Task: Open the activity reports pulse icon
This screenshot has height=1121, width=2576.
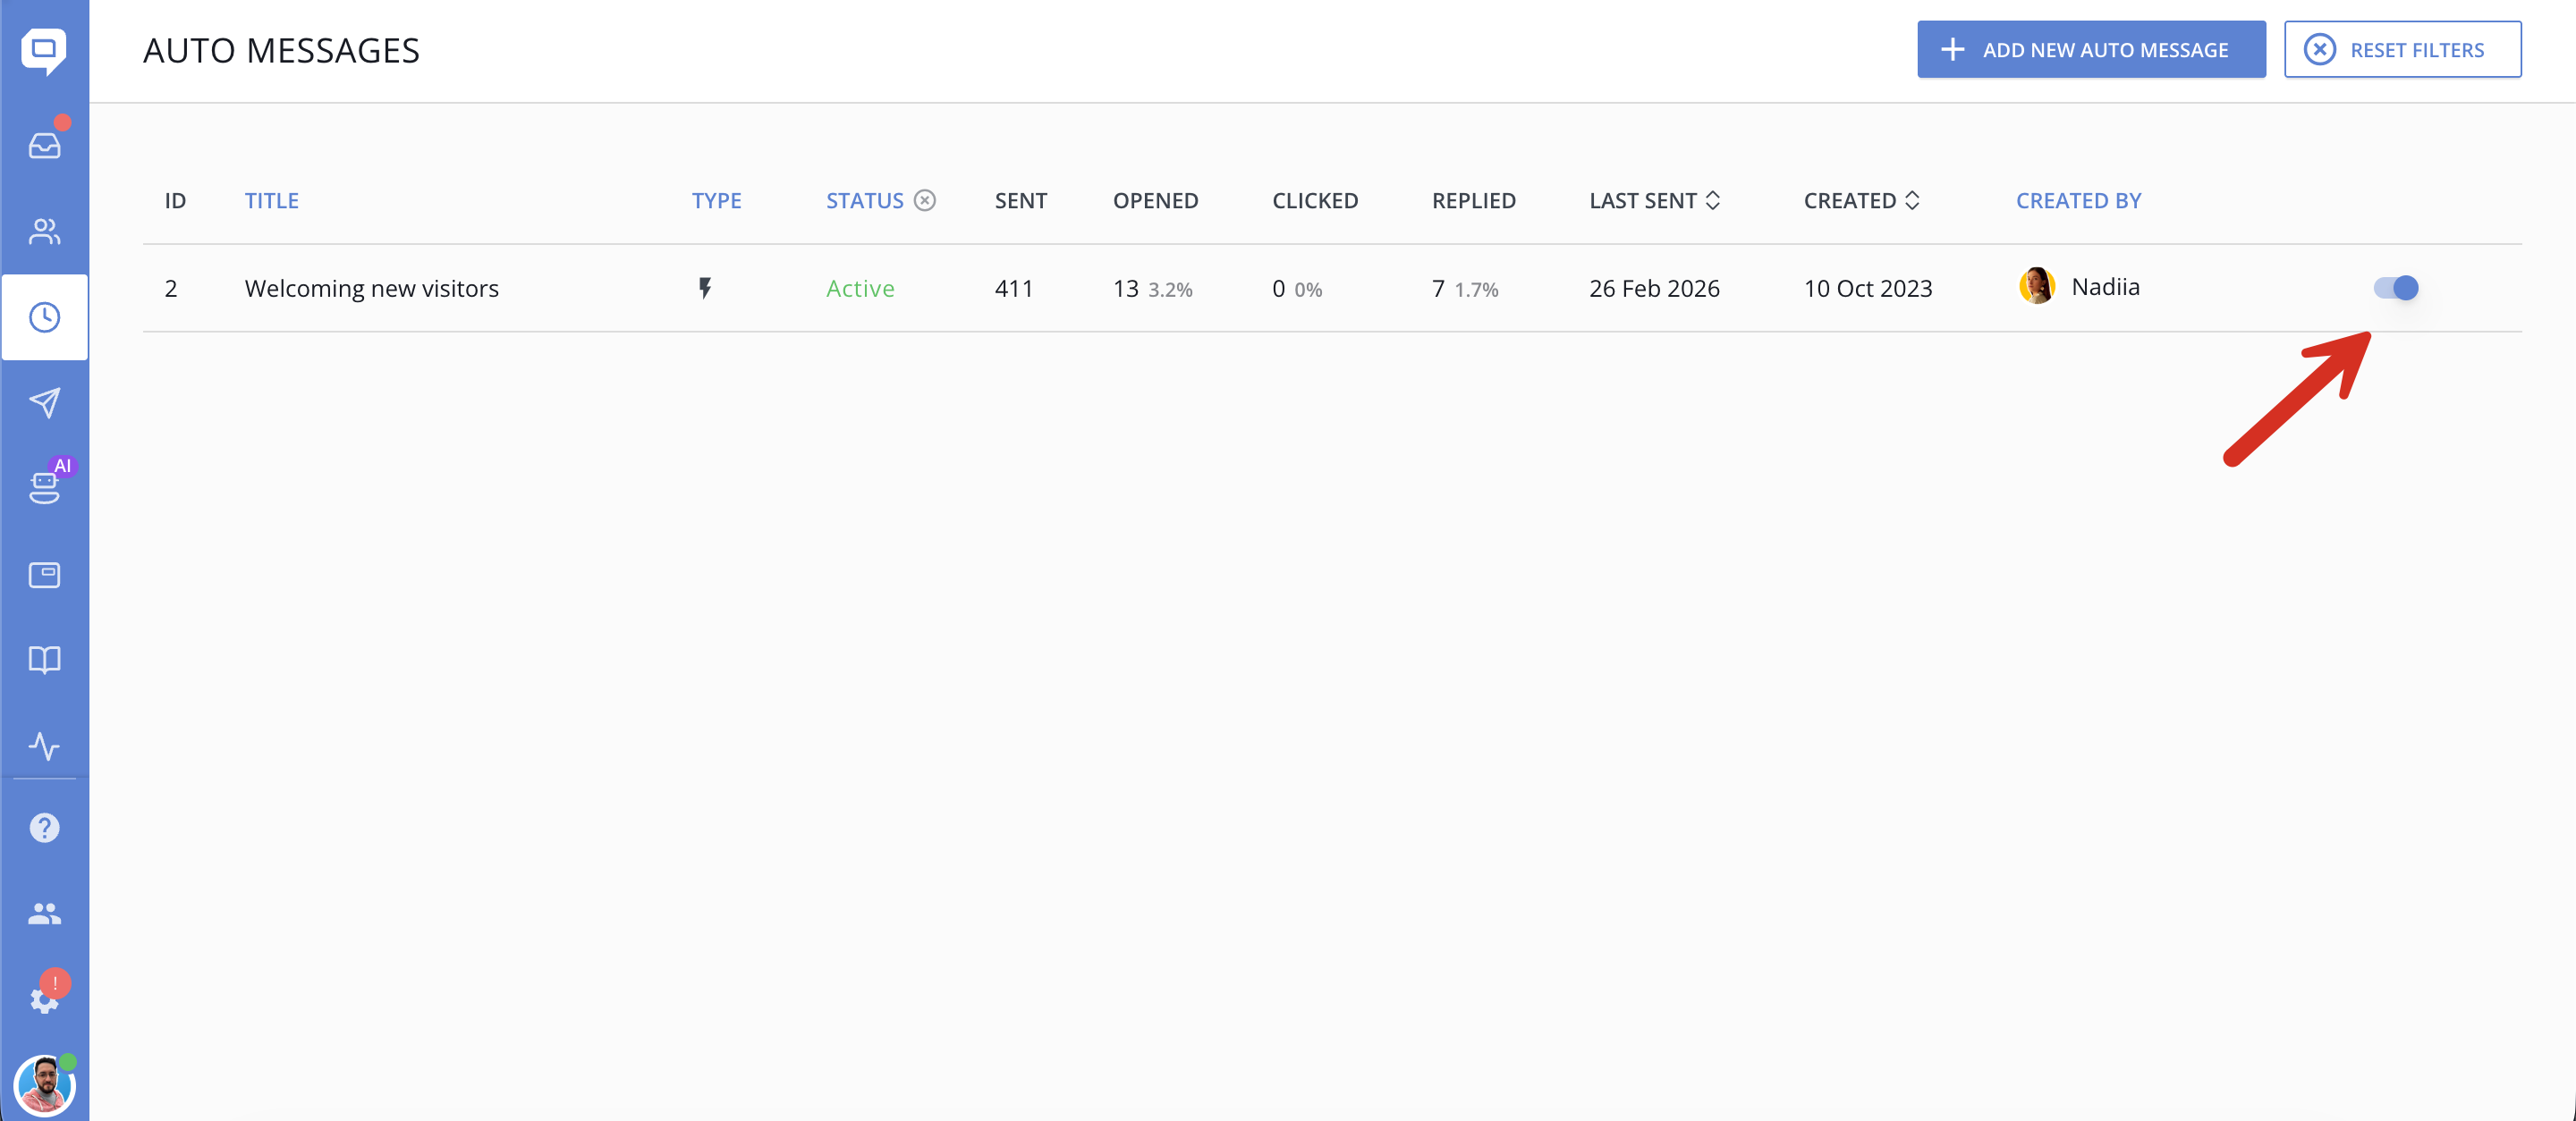Action: point(44,746)
